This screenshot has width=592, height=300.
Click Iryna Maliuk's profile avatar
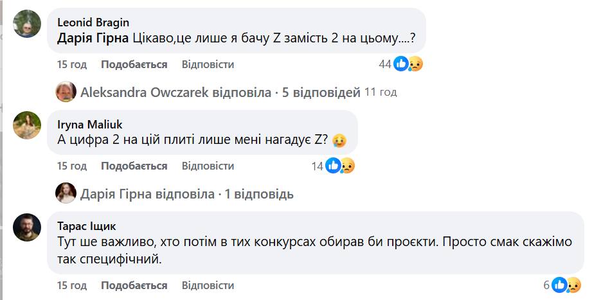[26, 125]
